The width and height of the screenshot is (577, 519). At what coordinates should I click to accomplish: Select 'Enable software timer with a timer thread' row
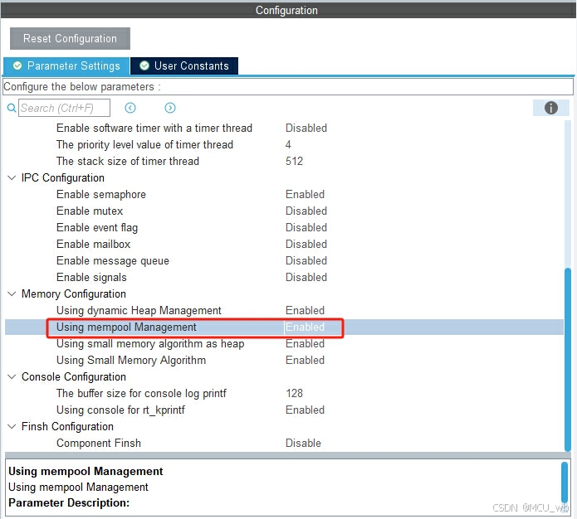pyautogui.click(x=154, y=128)
